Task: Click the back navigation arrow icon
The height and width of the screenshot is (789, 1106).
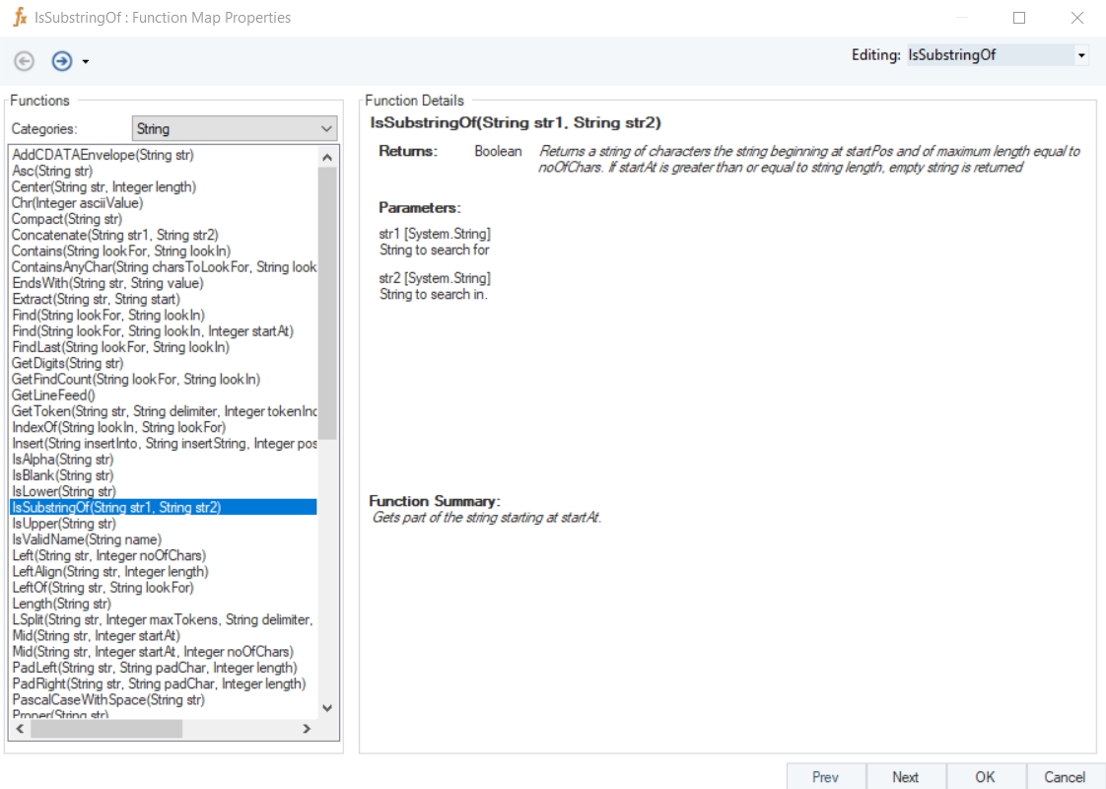Action: (x=24, y=61)
